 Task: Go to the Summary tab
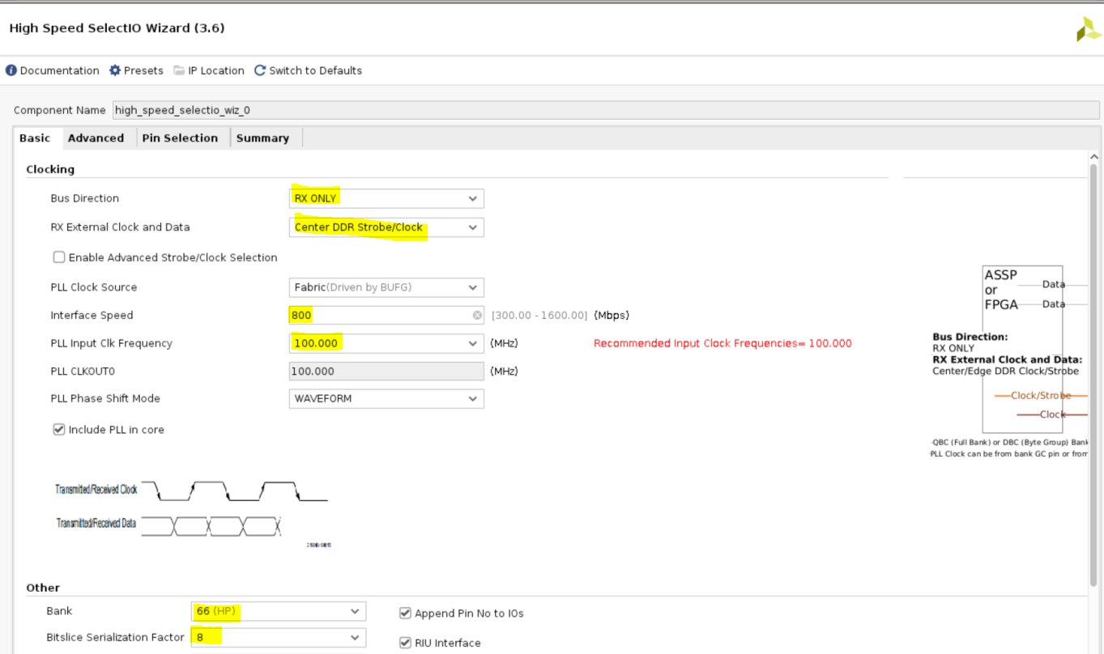(x=262, y=138)
